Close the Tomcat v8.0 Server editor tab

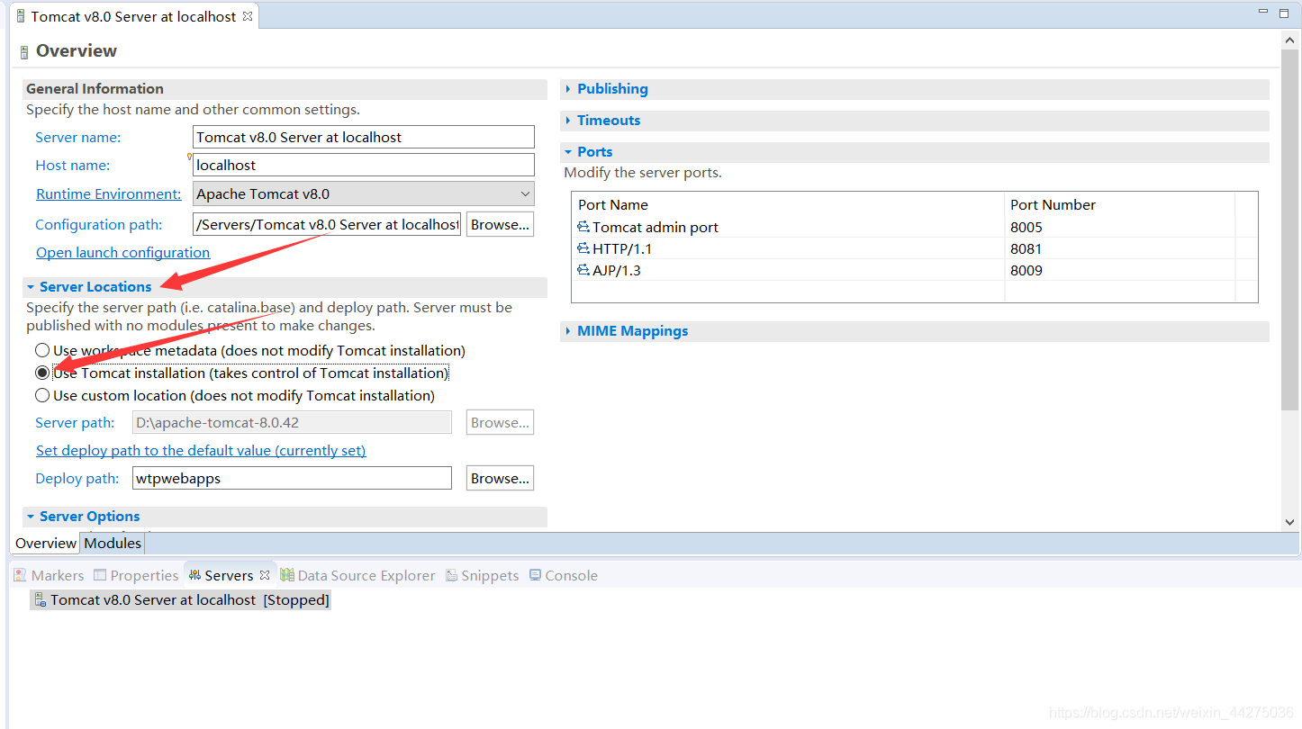coord(248,16)
